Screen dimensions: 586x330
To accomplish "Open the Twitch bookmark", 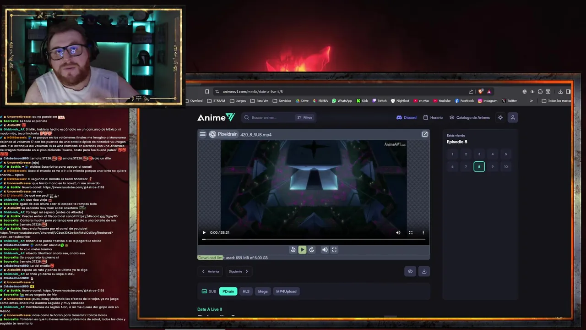I will click(380, 101).
